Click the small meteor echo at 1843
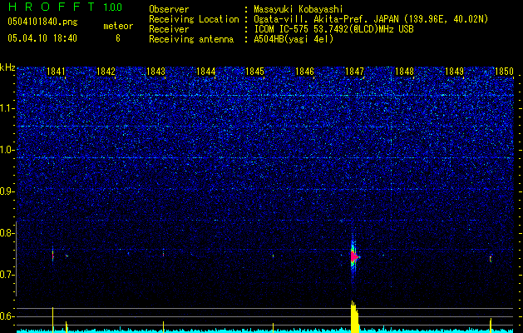This screenshot has width=523, height=333. (x=163, y=254)
